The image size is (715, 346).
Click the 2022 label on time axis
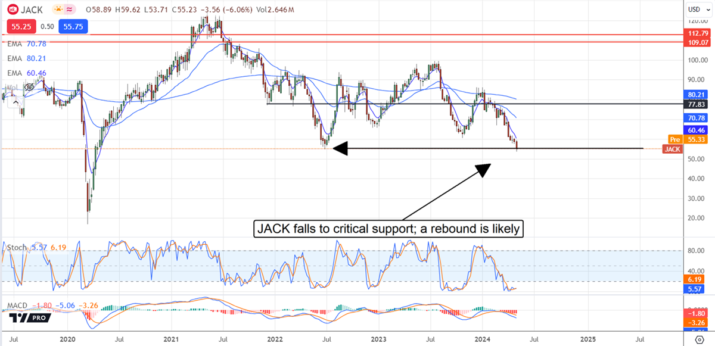pyautogui.click(x=275, y=338)
